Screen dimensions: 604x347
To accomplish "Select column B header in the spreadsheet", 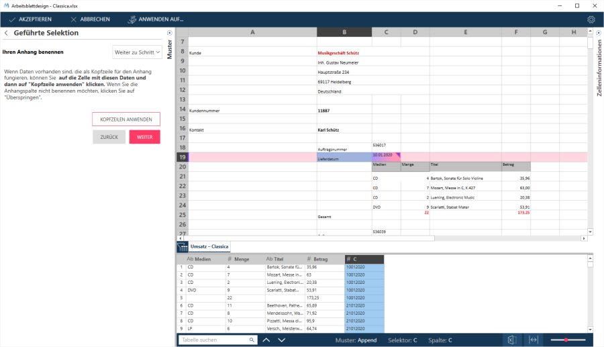I will 344,32.
